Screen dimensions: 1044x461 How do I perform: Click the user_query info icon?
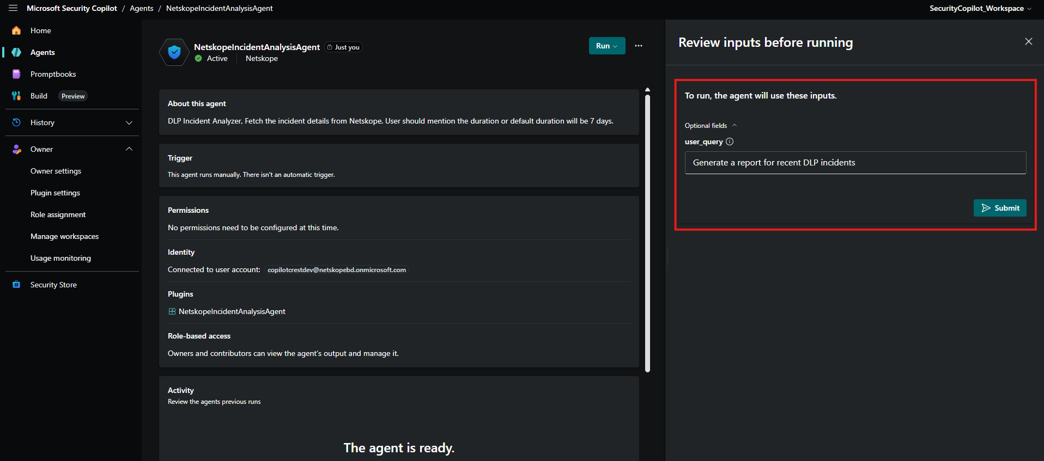[730, 142]
